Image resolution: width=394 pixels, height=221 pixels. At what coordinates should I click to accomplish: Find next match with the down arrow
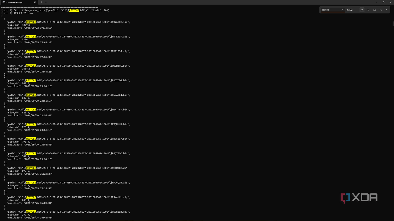[x=368, y=10]
